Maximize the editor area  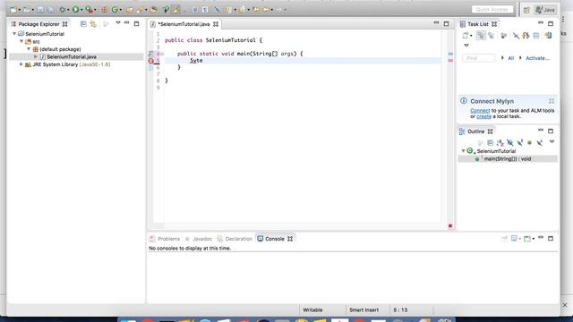[x=446, y=24]
